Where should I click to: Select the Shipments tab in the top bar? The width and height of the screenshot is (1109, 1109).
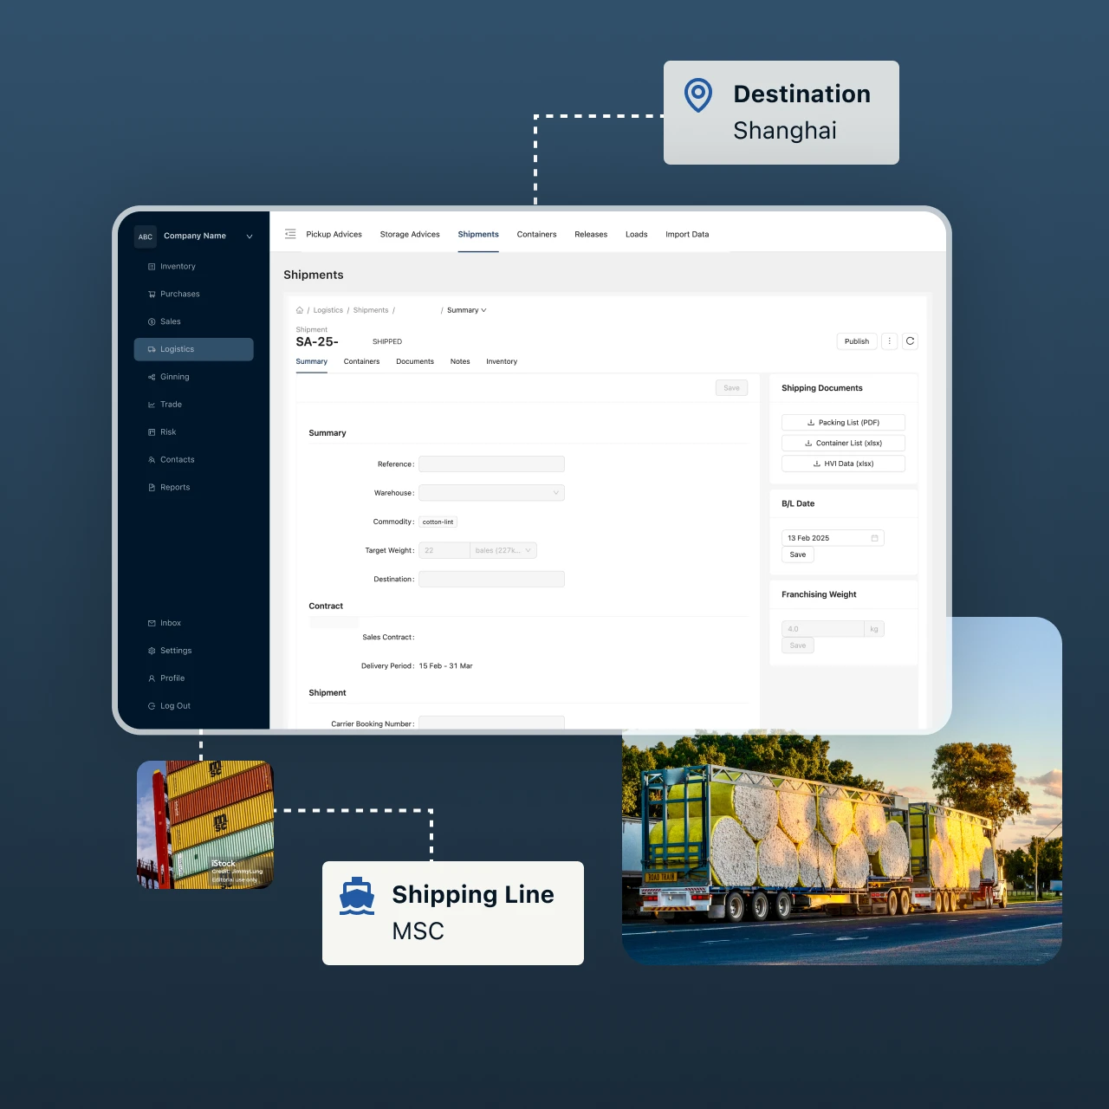point(478,235)
